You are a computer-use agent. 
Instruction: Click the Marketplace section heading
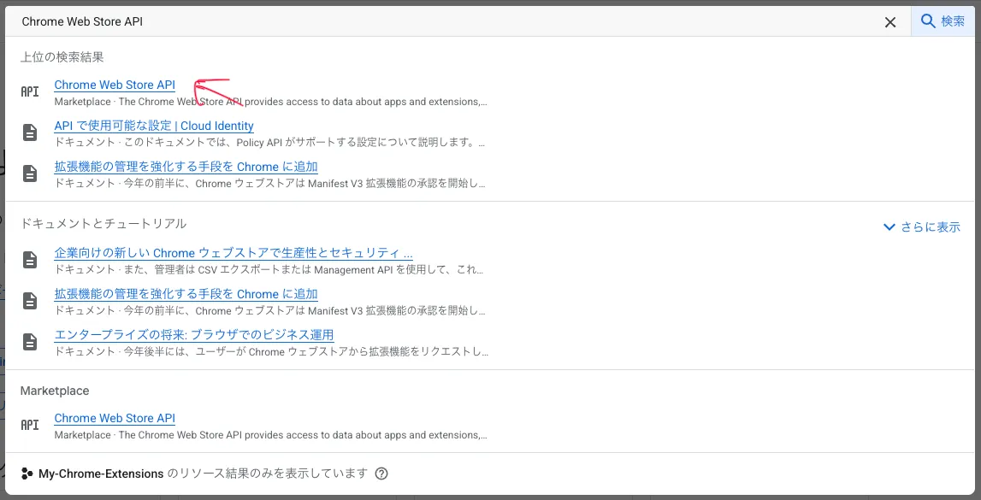tap(55, 391)
